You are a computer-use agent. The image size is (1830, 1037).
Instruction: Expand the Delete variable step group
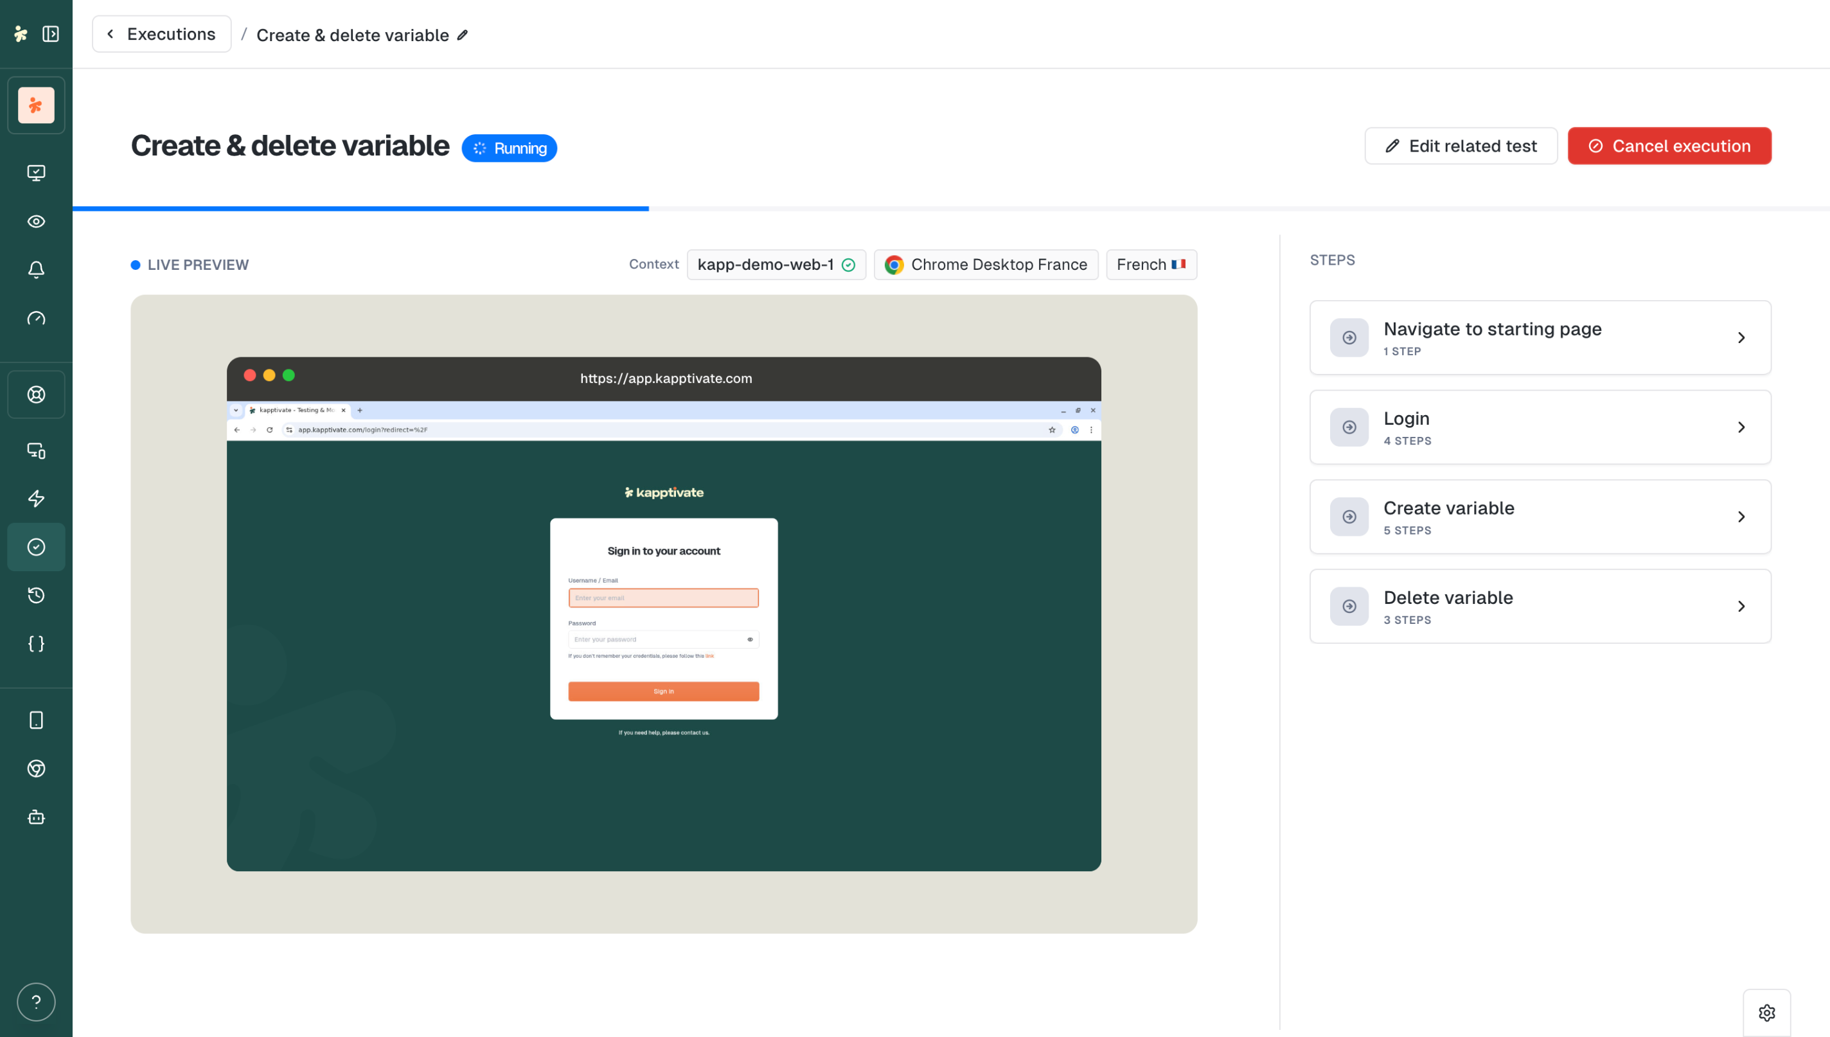point(1540,606)
